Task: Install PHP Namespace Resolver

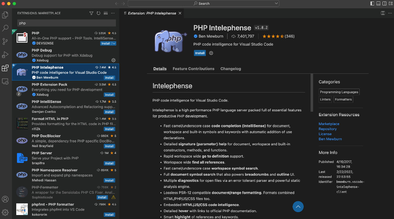Action: click(x=109, y=180)
